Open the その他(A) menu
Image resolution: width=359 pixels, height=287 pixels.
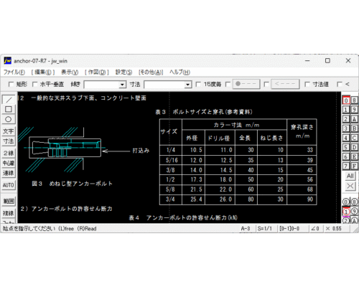click(x=151, y=72)
